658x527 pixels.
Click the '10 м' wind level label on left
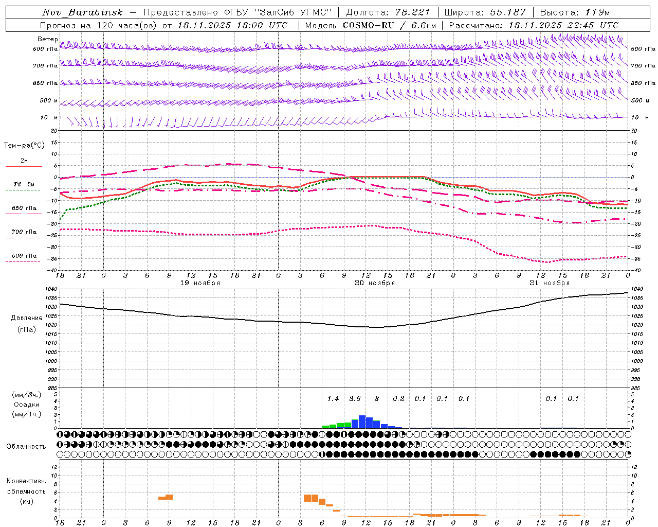49,117
